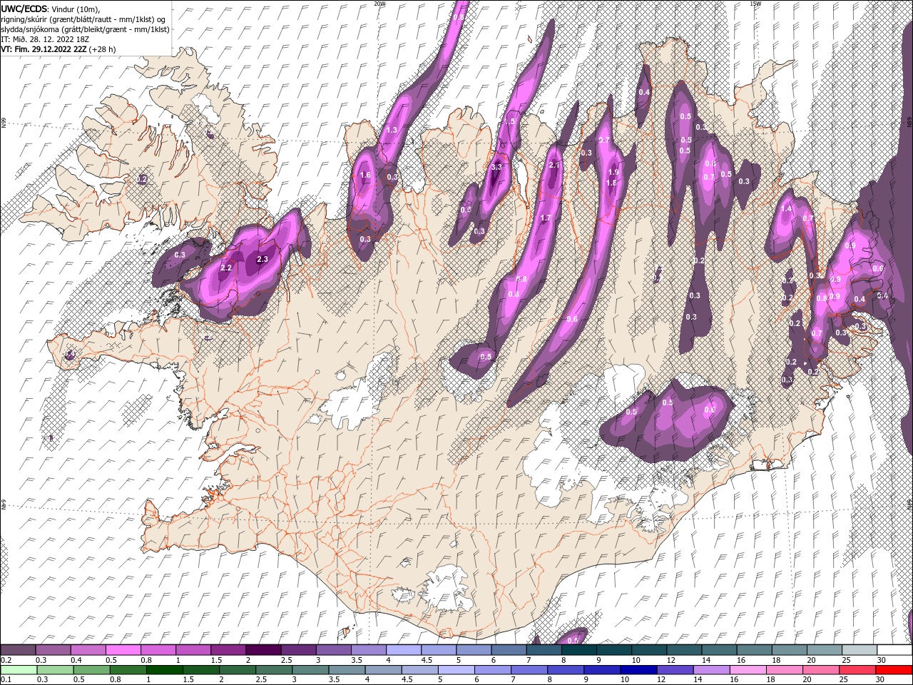Click the snow legend swatch between 1.5 and 2
Image resolution: width=913 pixels, height=685 pixels.
pyautogui.click(x=228, y=650)
